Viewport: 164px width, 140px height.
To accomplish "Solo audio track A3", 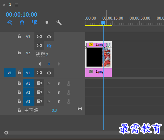I will pyautogui.click(x=59, y=101).
